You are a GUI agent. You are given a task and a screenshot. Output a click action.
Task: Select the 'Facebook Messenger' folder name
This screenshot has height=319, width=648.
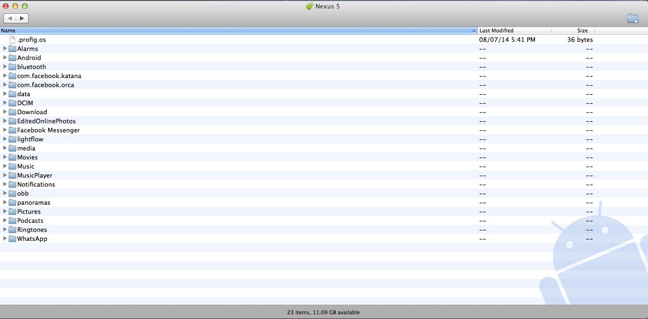pyautogui.click(x=49, y=130)
